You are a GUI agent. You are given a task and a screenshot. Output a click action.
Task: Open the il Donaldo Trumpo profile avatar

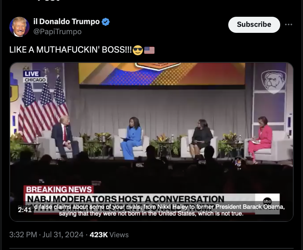click(x=19, y=27)
